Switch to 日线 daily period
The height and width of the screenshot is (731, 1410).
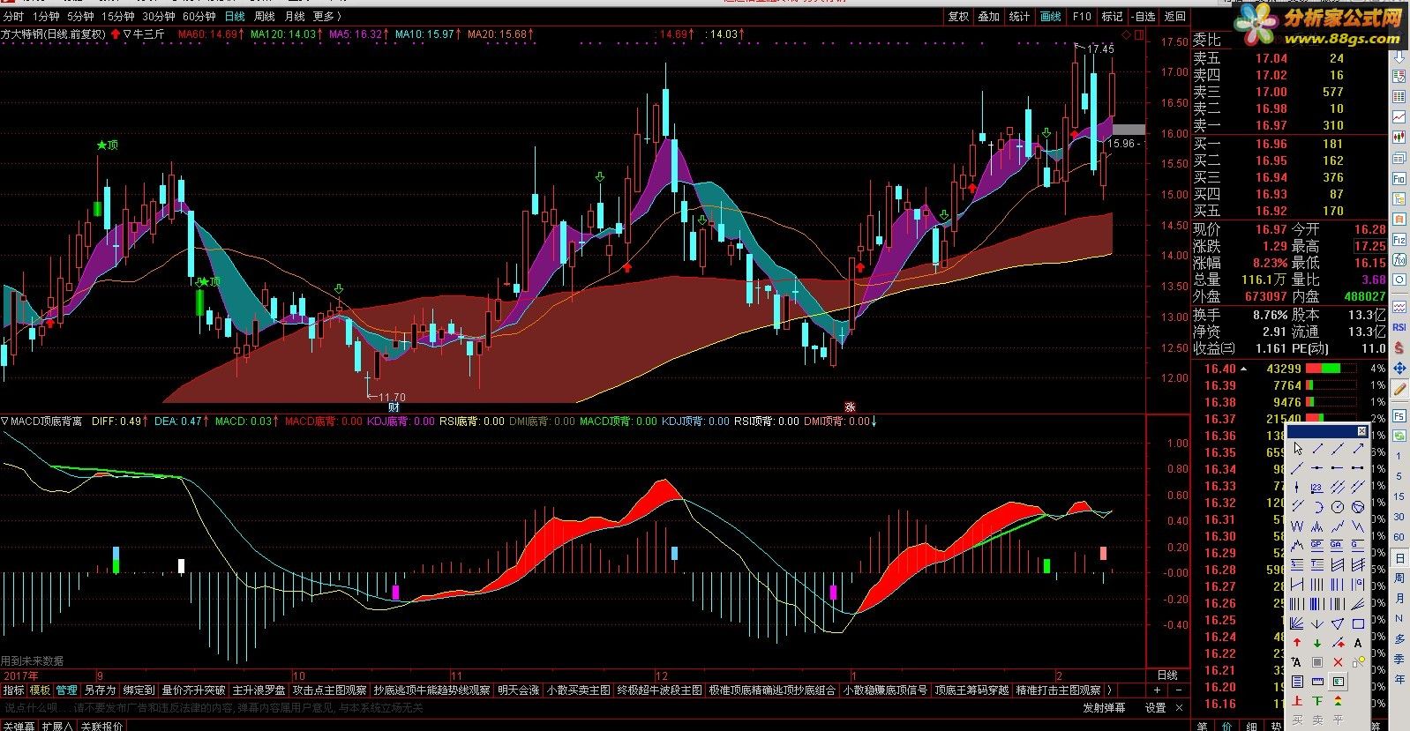tap(235, 17)
